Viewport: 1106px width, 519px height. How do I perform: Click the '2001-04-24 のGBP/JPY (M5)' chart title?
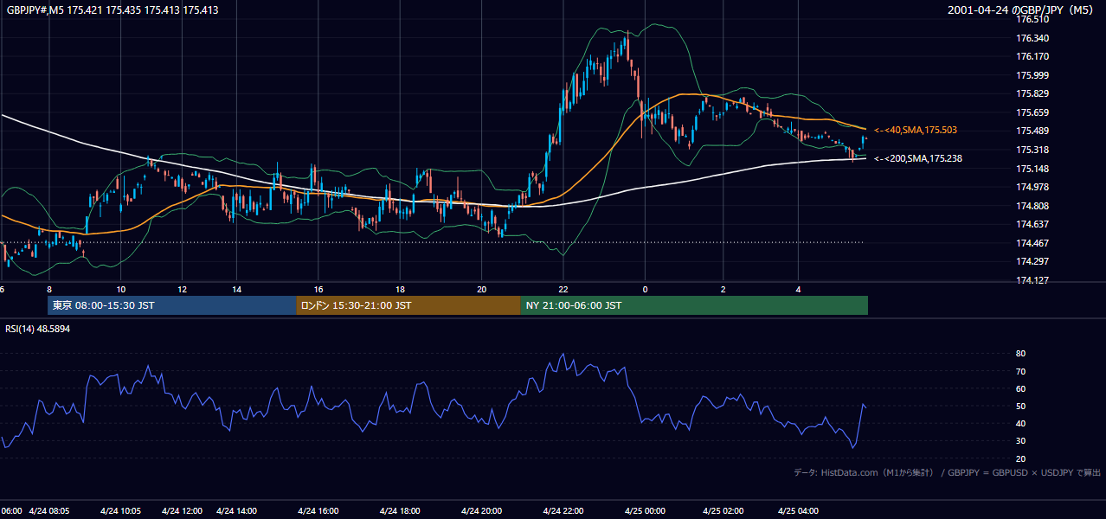(1021, 10)
